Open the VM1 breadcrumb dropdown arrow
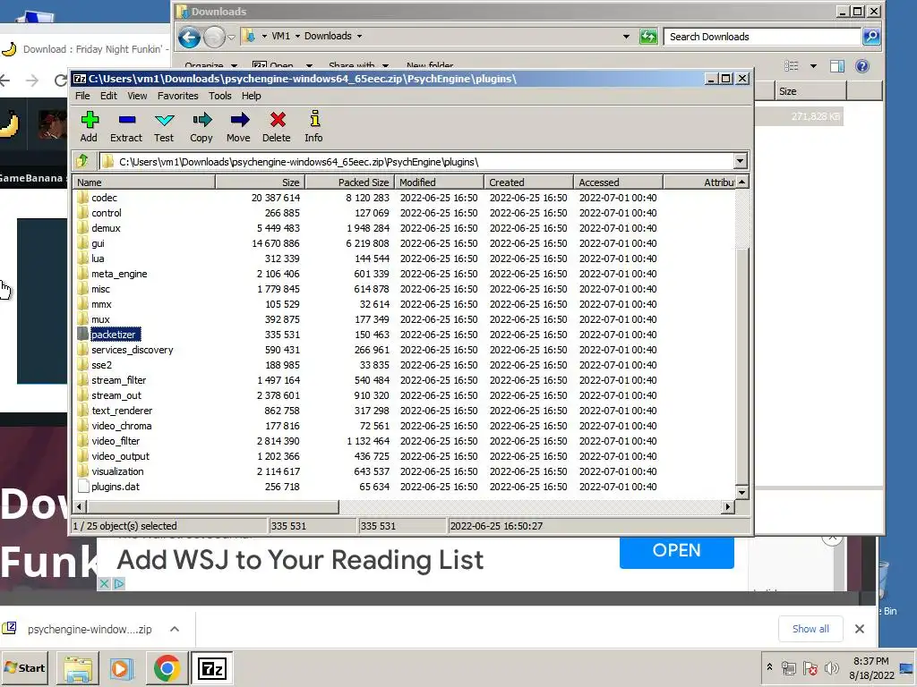This screenshot has width=917, height=687. tap(297, 36)
